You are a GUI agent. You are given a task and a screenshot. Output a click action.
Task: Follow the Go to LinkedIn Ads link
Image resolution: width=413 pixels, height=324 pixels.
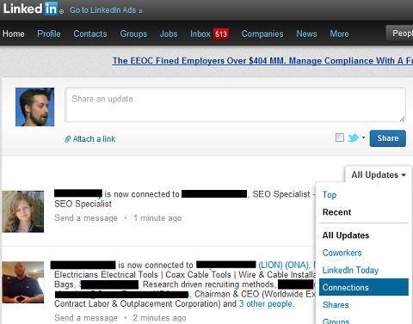106,10
